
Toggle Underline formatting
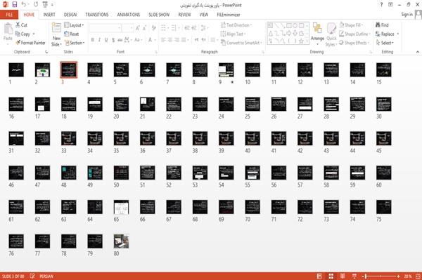(106, 40)
